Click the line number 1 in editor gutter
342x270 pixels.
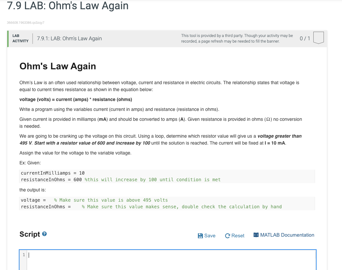click(24, 254)
